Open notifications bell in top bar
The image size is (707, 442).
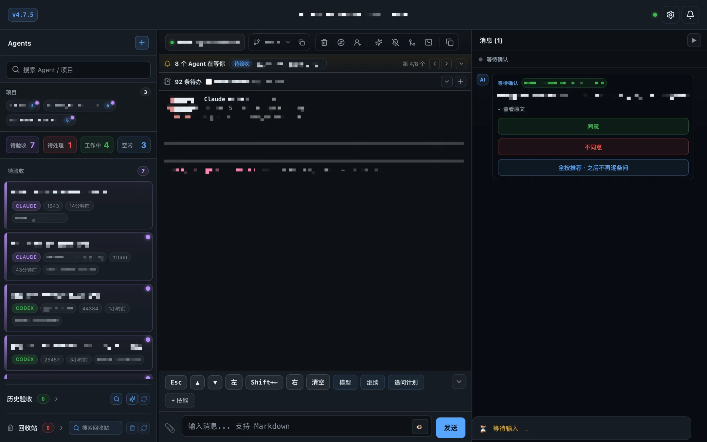690,15
